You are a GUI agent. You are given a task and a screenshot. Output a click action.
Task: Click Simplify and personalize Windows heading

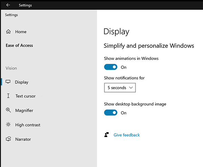point(149,46)
